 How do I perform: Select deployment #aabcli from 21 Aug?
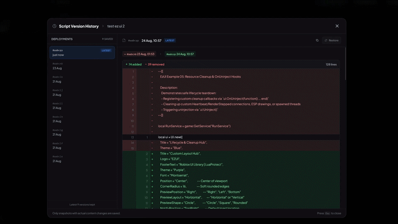click(x=82, y=106)
